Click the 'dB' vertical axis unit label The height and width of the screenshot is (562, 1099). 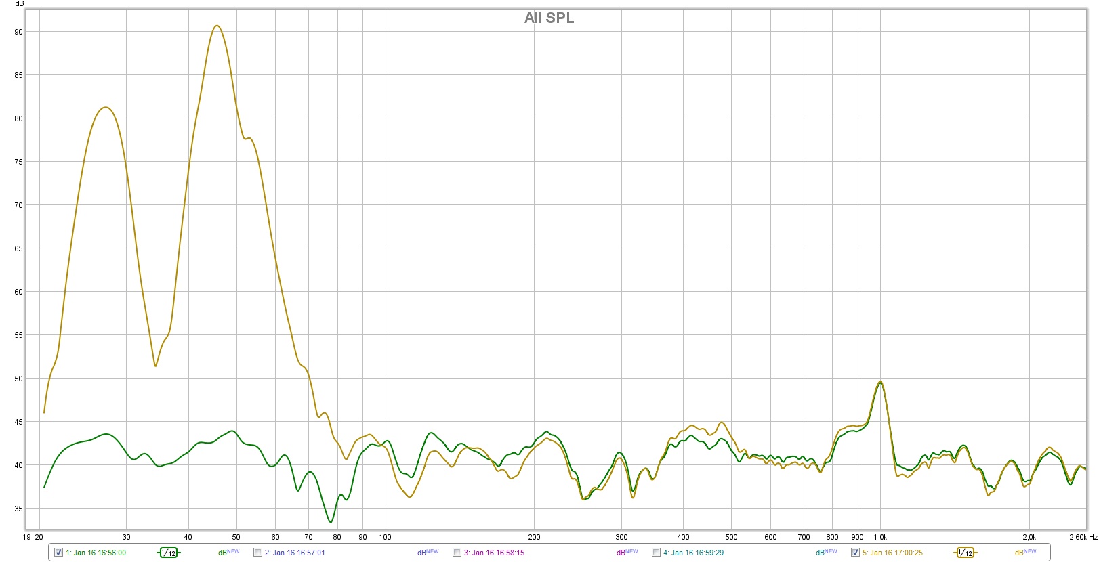point(20,4)
